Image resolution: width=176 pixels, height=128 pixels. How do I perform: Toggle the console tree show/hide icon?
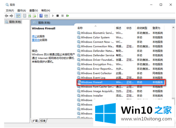pos(18,16)
